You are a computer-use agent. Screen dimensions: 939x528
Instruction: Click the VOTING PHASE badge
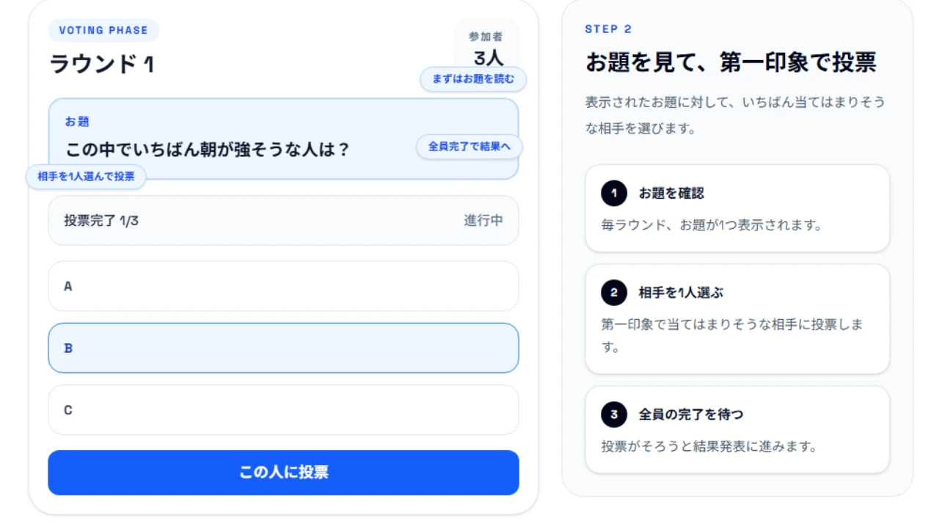click(x=103, y=31)
